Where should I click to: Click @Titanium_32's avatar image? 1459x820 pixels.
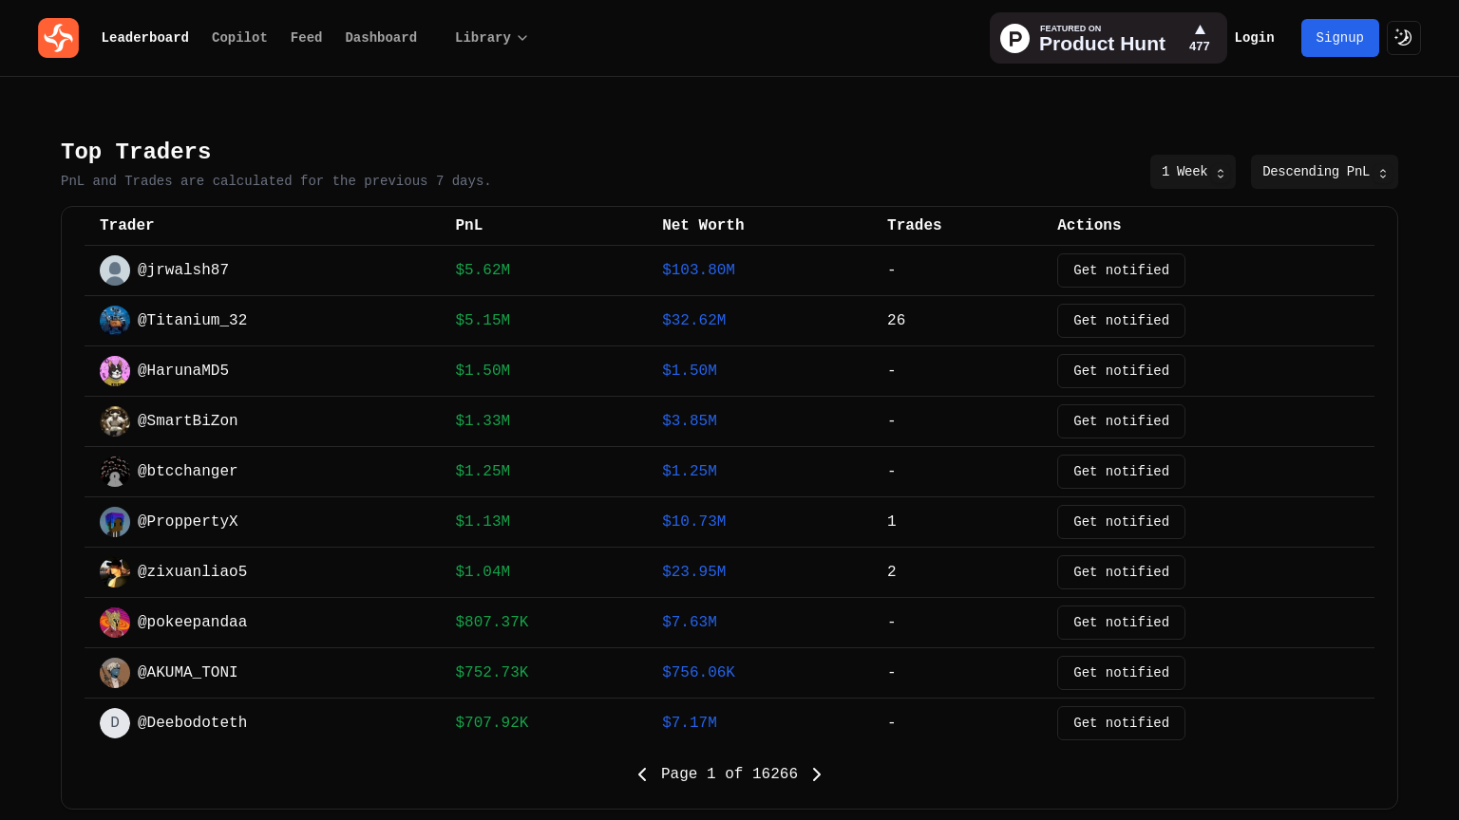coord(115,321)
